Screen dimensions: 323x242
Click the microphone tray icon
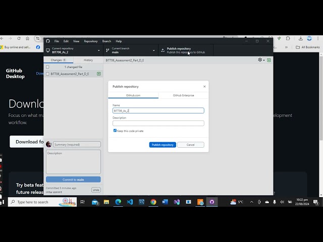point(275,202)
